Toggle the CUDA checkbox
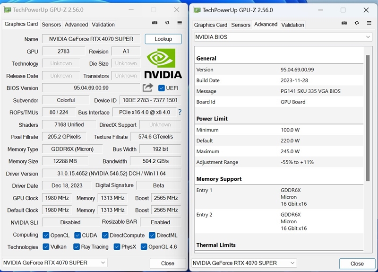The image size is (378, 272). pyautogui.click(x=77, y=235)
